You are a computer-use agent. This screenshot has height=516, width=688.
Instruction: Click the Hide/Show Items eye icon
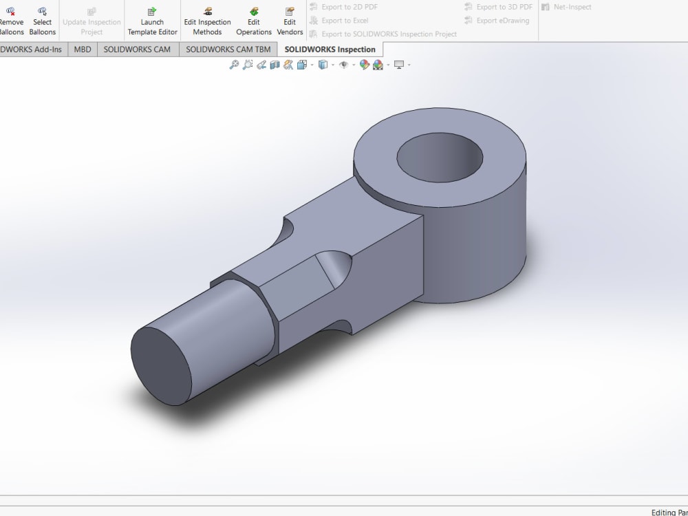344,64
